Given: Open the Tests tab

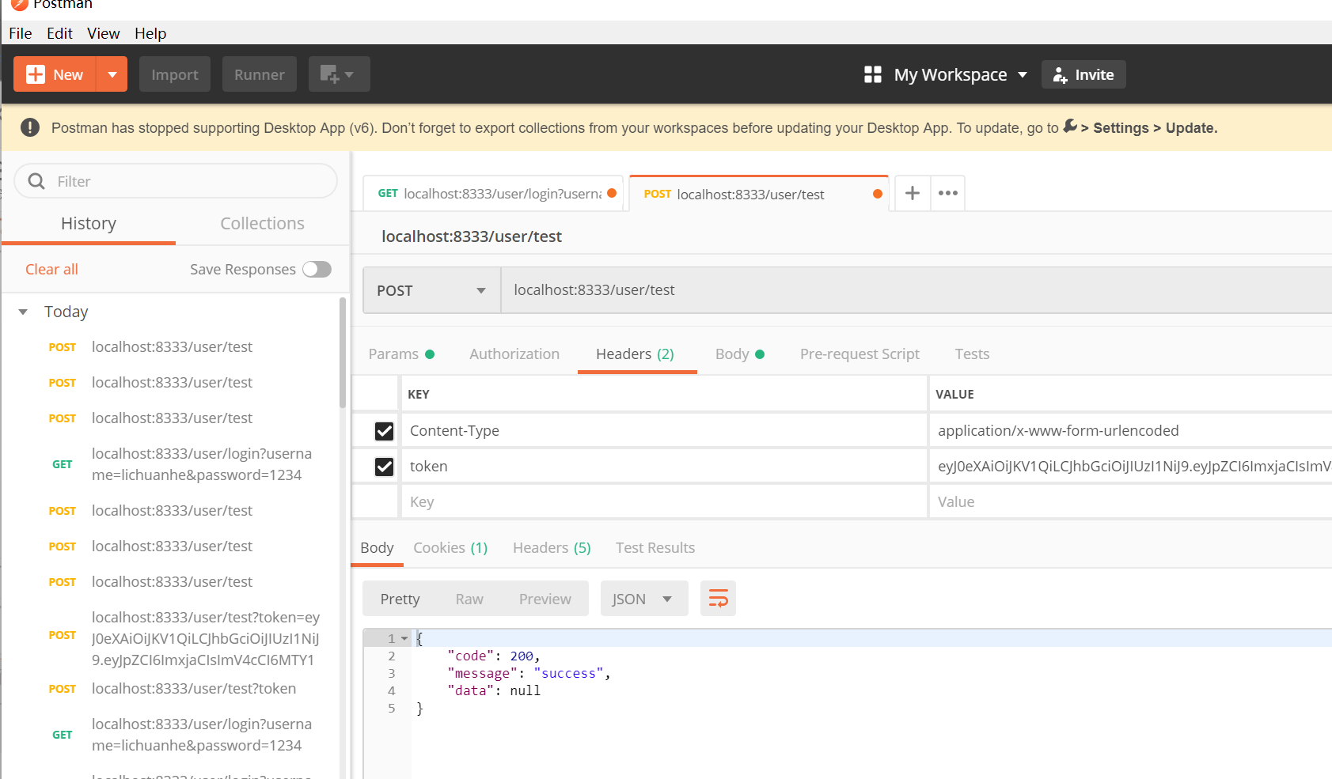Looking at the screenshot, I should pyautogui.click(x=972, y=354).
